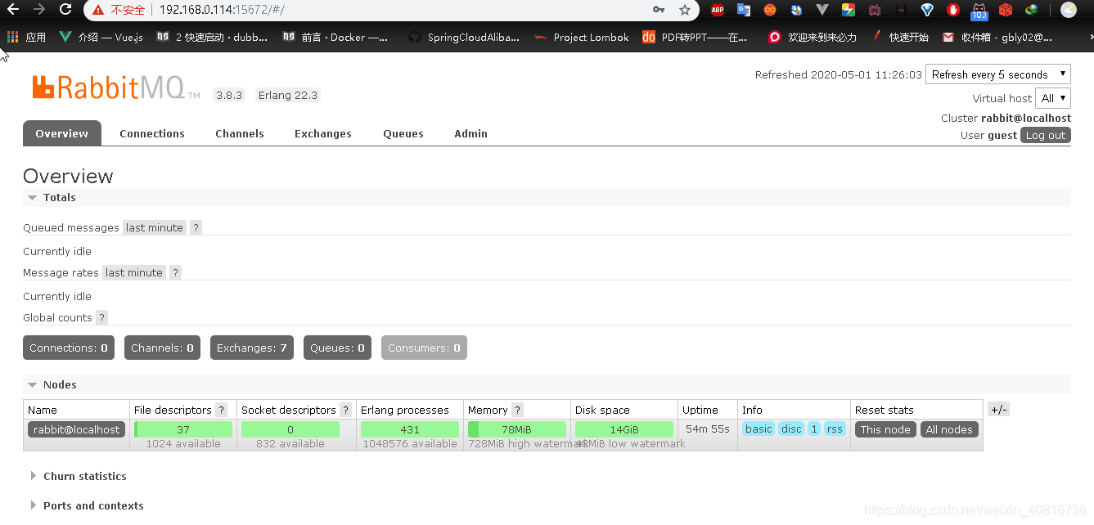
Task: Open the red stop-hand extension icon
Action: pos(953,10)
